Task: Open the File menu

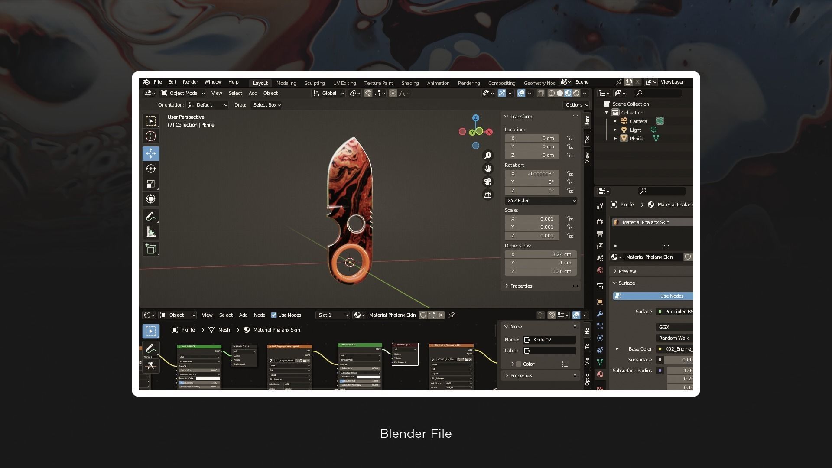Action: tap(158, 82)
